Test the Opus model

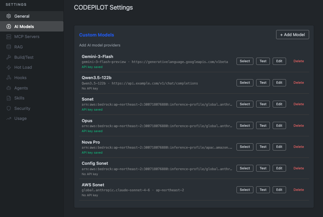point(263,126)
